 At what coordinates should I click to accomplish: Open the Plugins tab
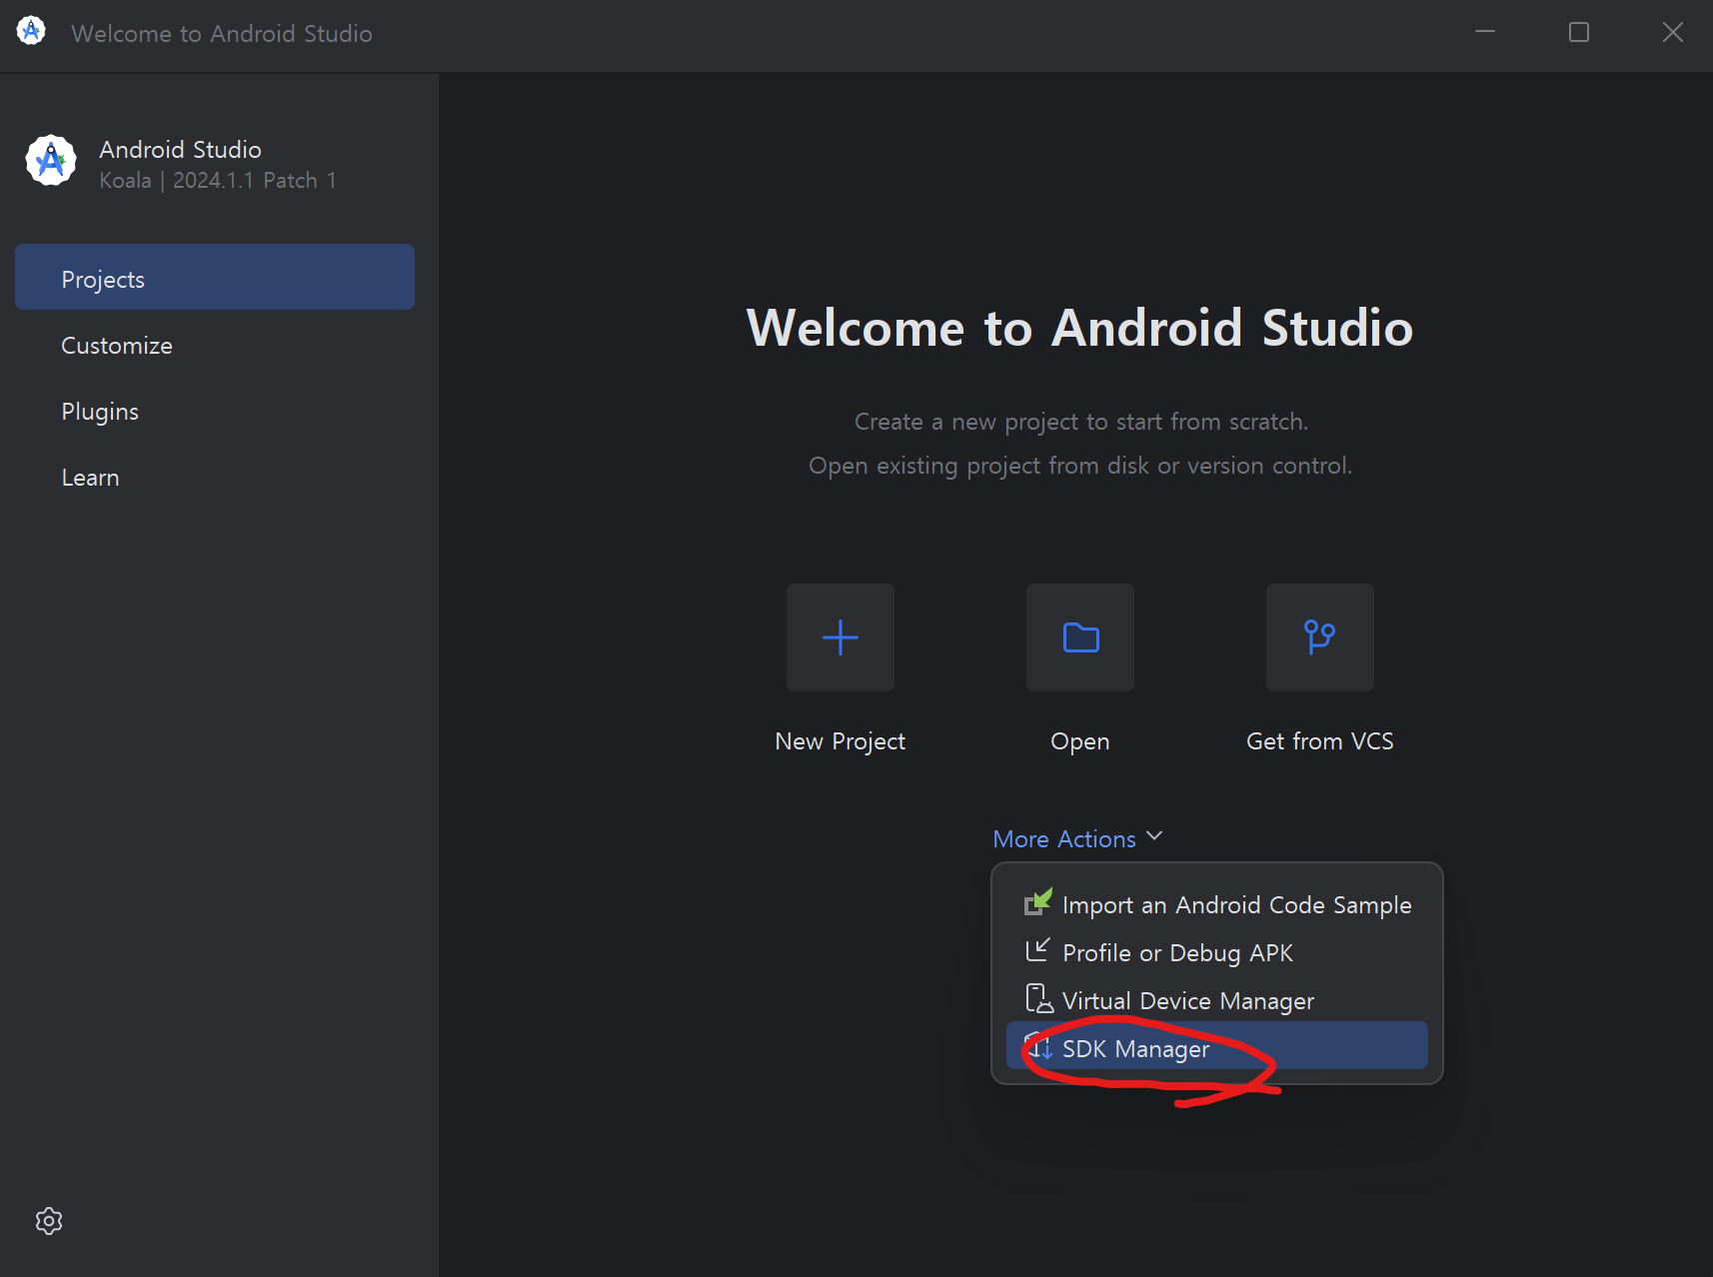(215, 412)
